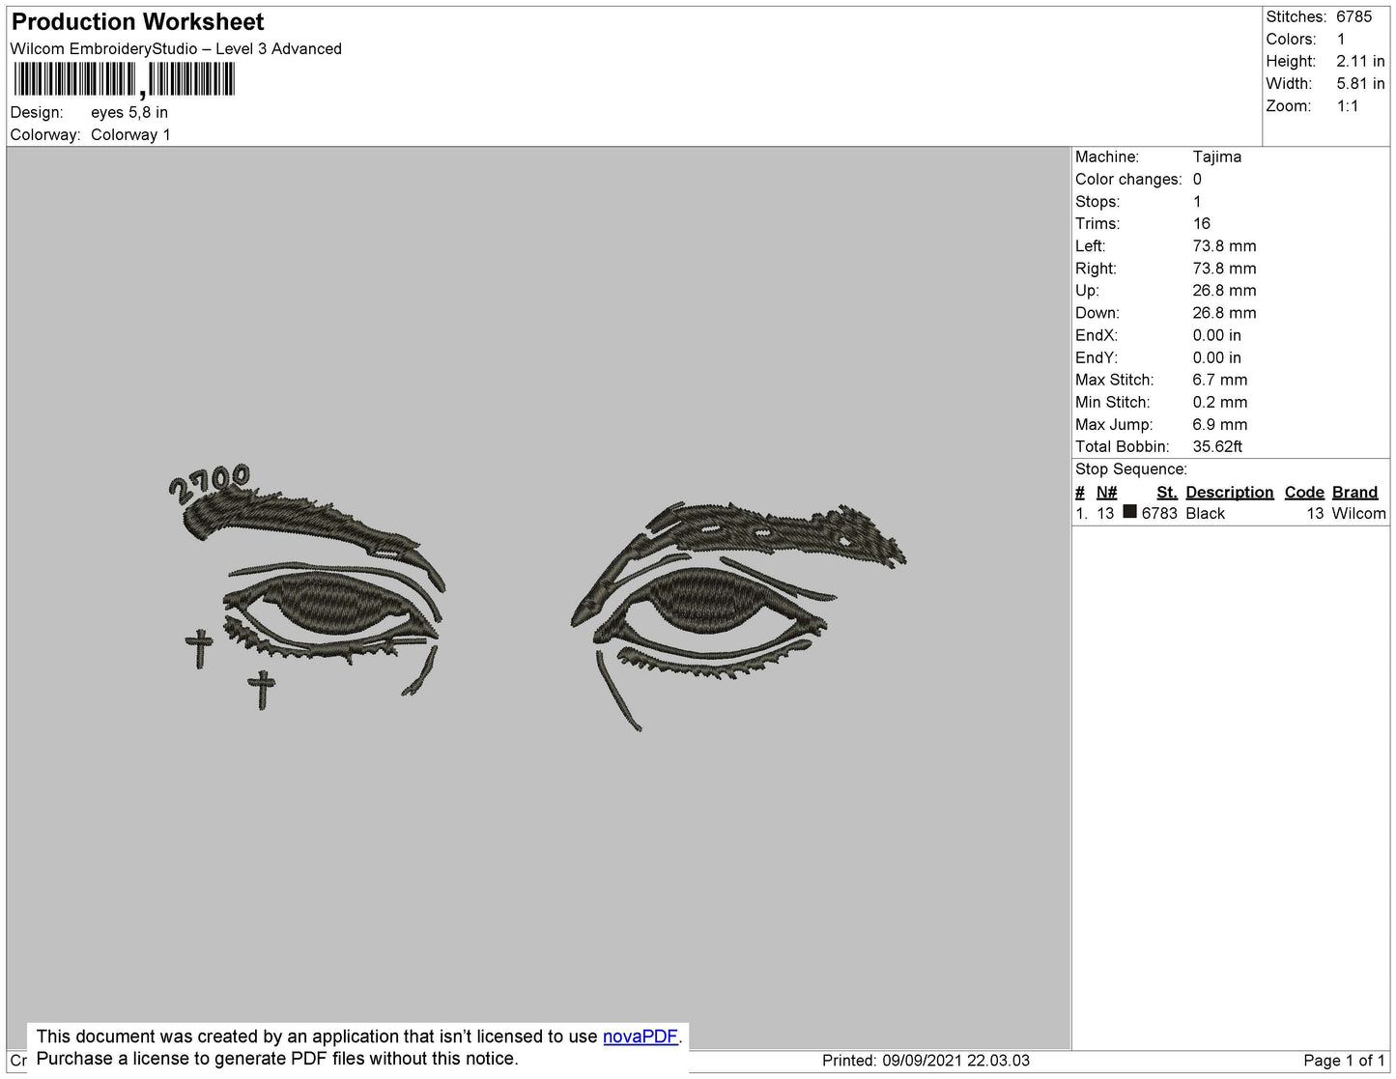
Task: Click the Up value '26.8 mm'
Action: coord(1224,290)
